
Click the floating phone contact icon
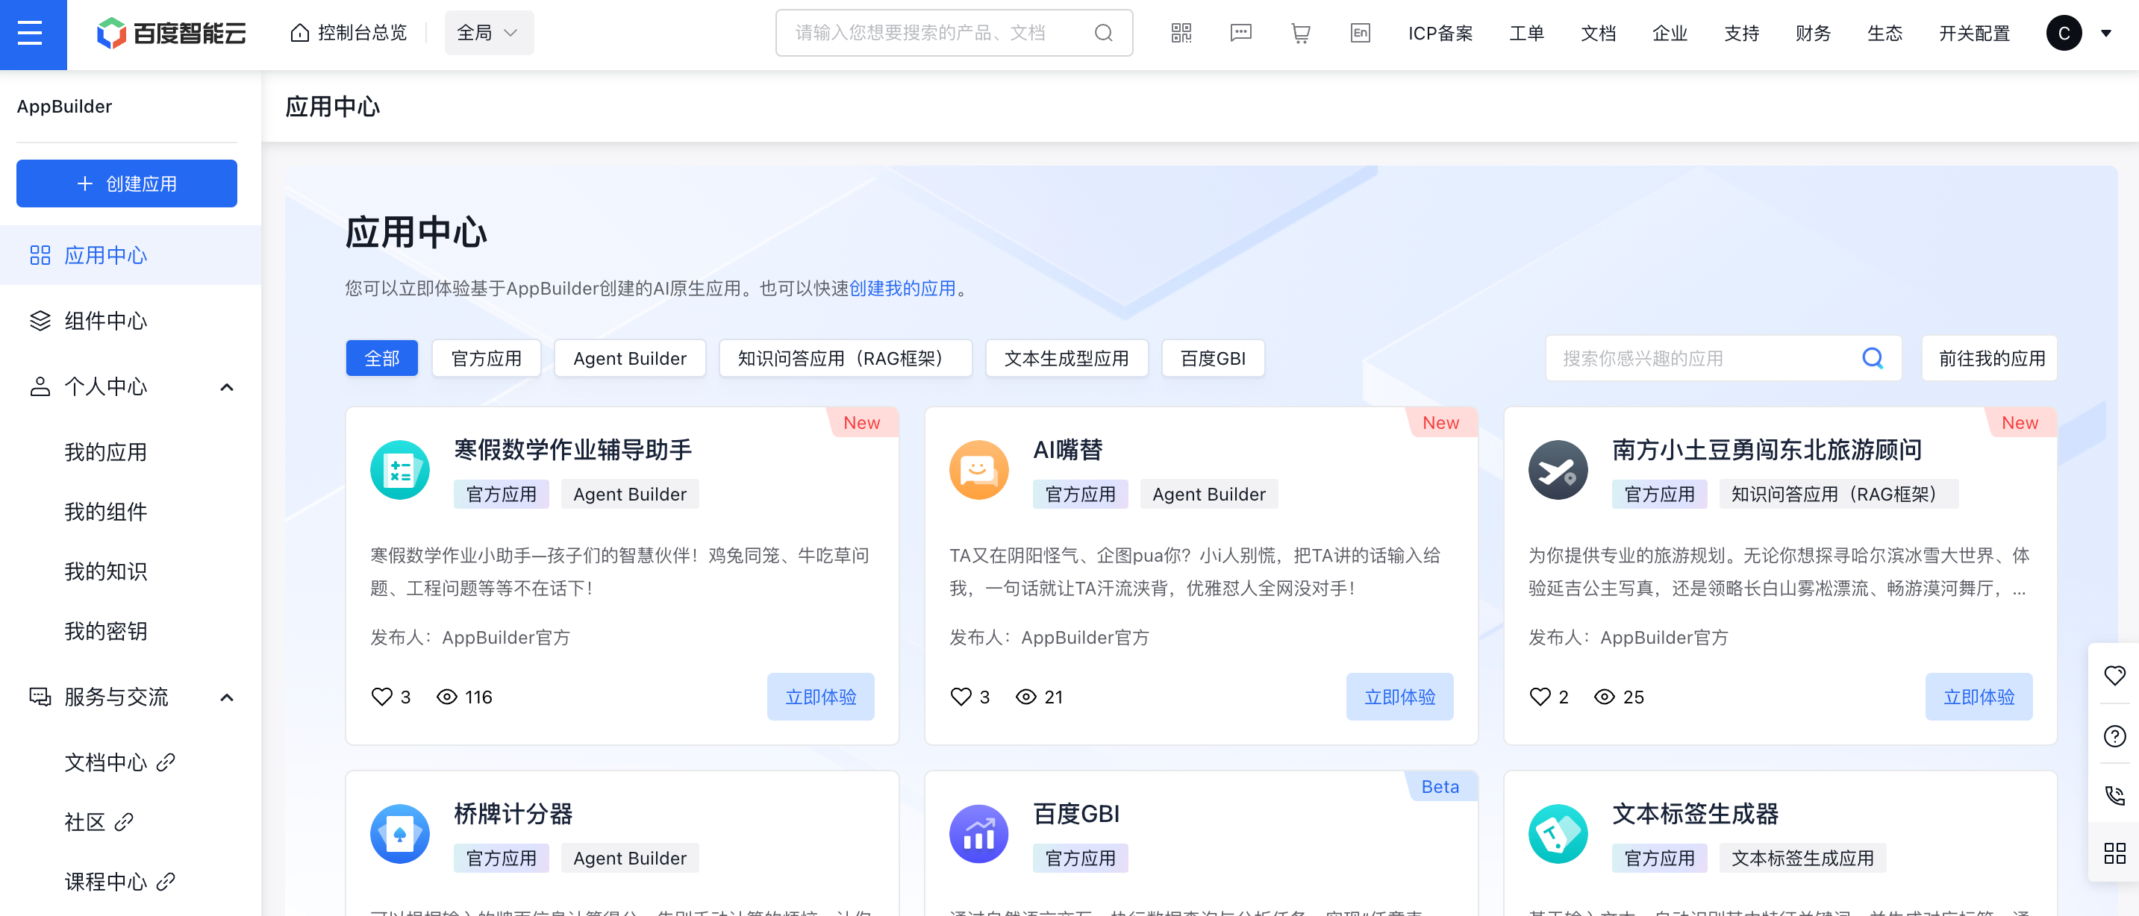point(2114,795)
